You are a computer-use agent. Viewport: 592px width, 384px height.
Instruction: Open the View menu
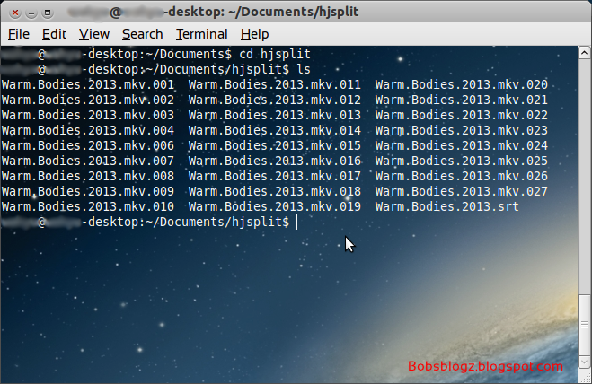coord(94,34)
